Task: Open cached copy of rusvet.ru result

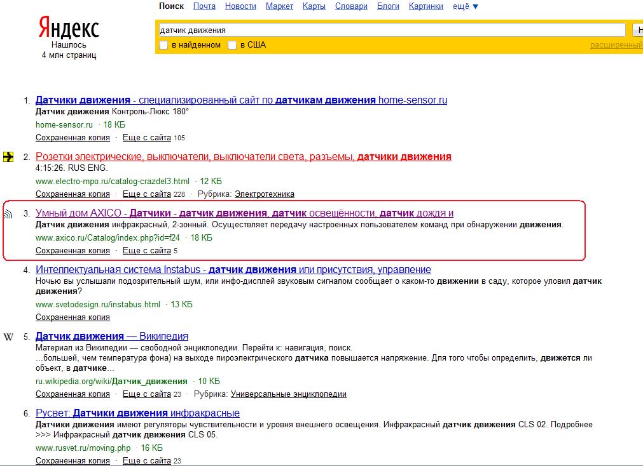Action: tap(73, 461)
